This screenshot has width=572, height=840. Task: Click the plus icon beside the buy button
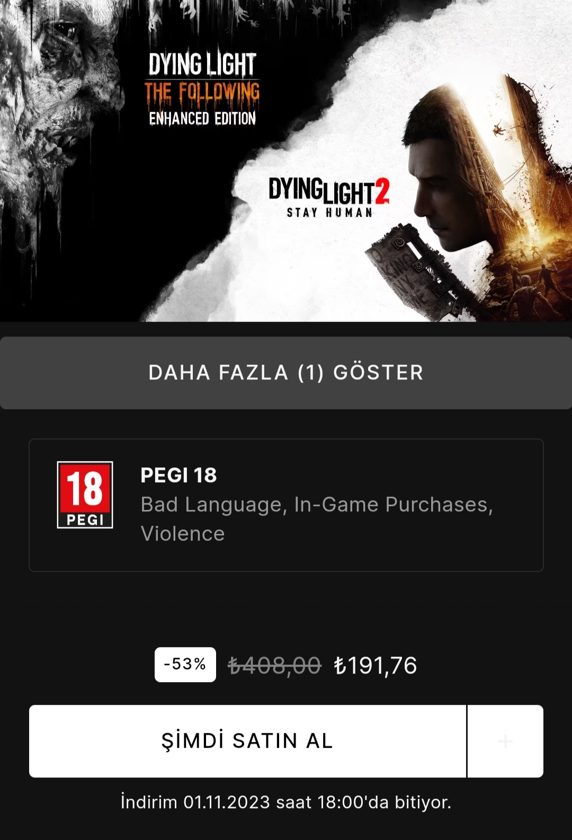[505, 741]
